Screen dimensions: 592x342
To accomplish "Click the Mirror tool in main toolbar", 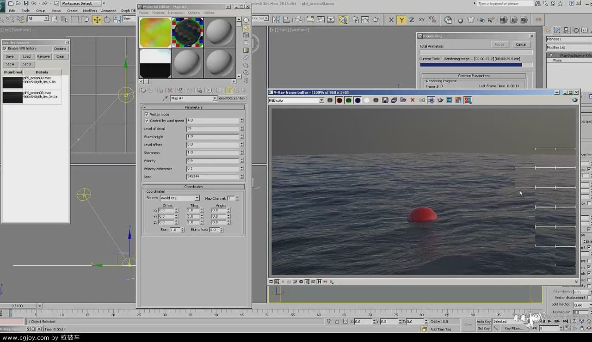I will [x=277, y=19].
